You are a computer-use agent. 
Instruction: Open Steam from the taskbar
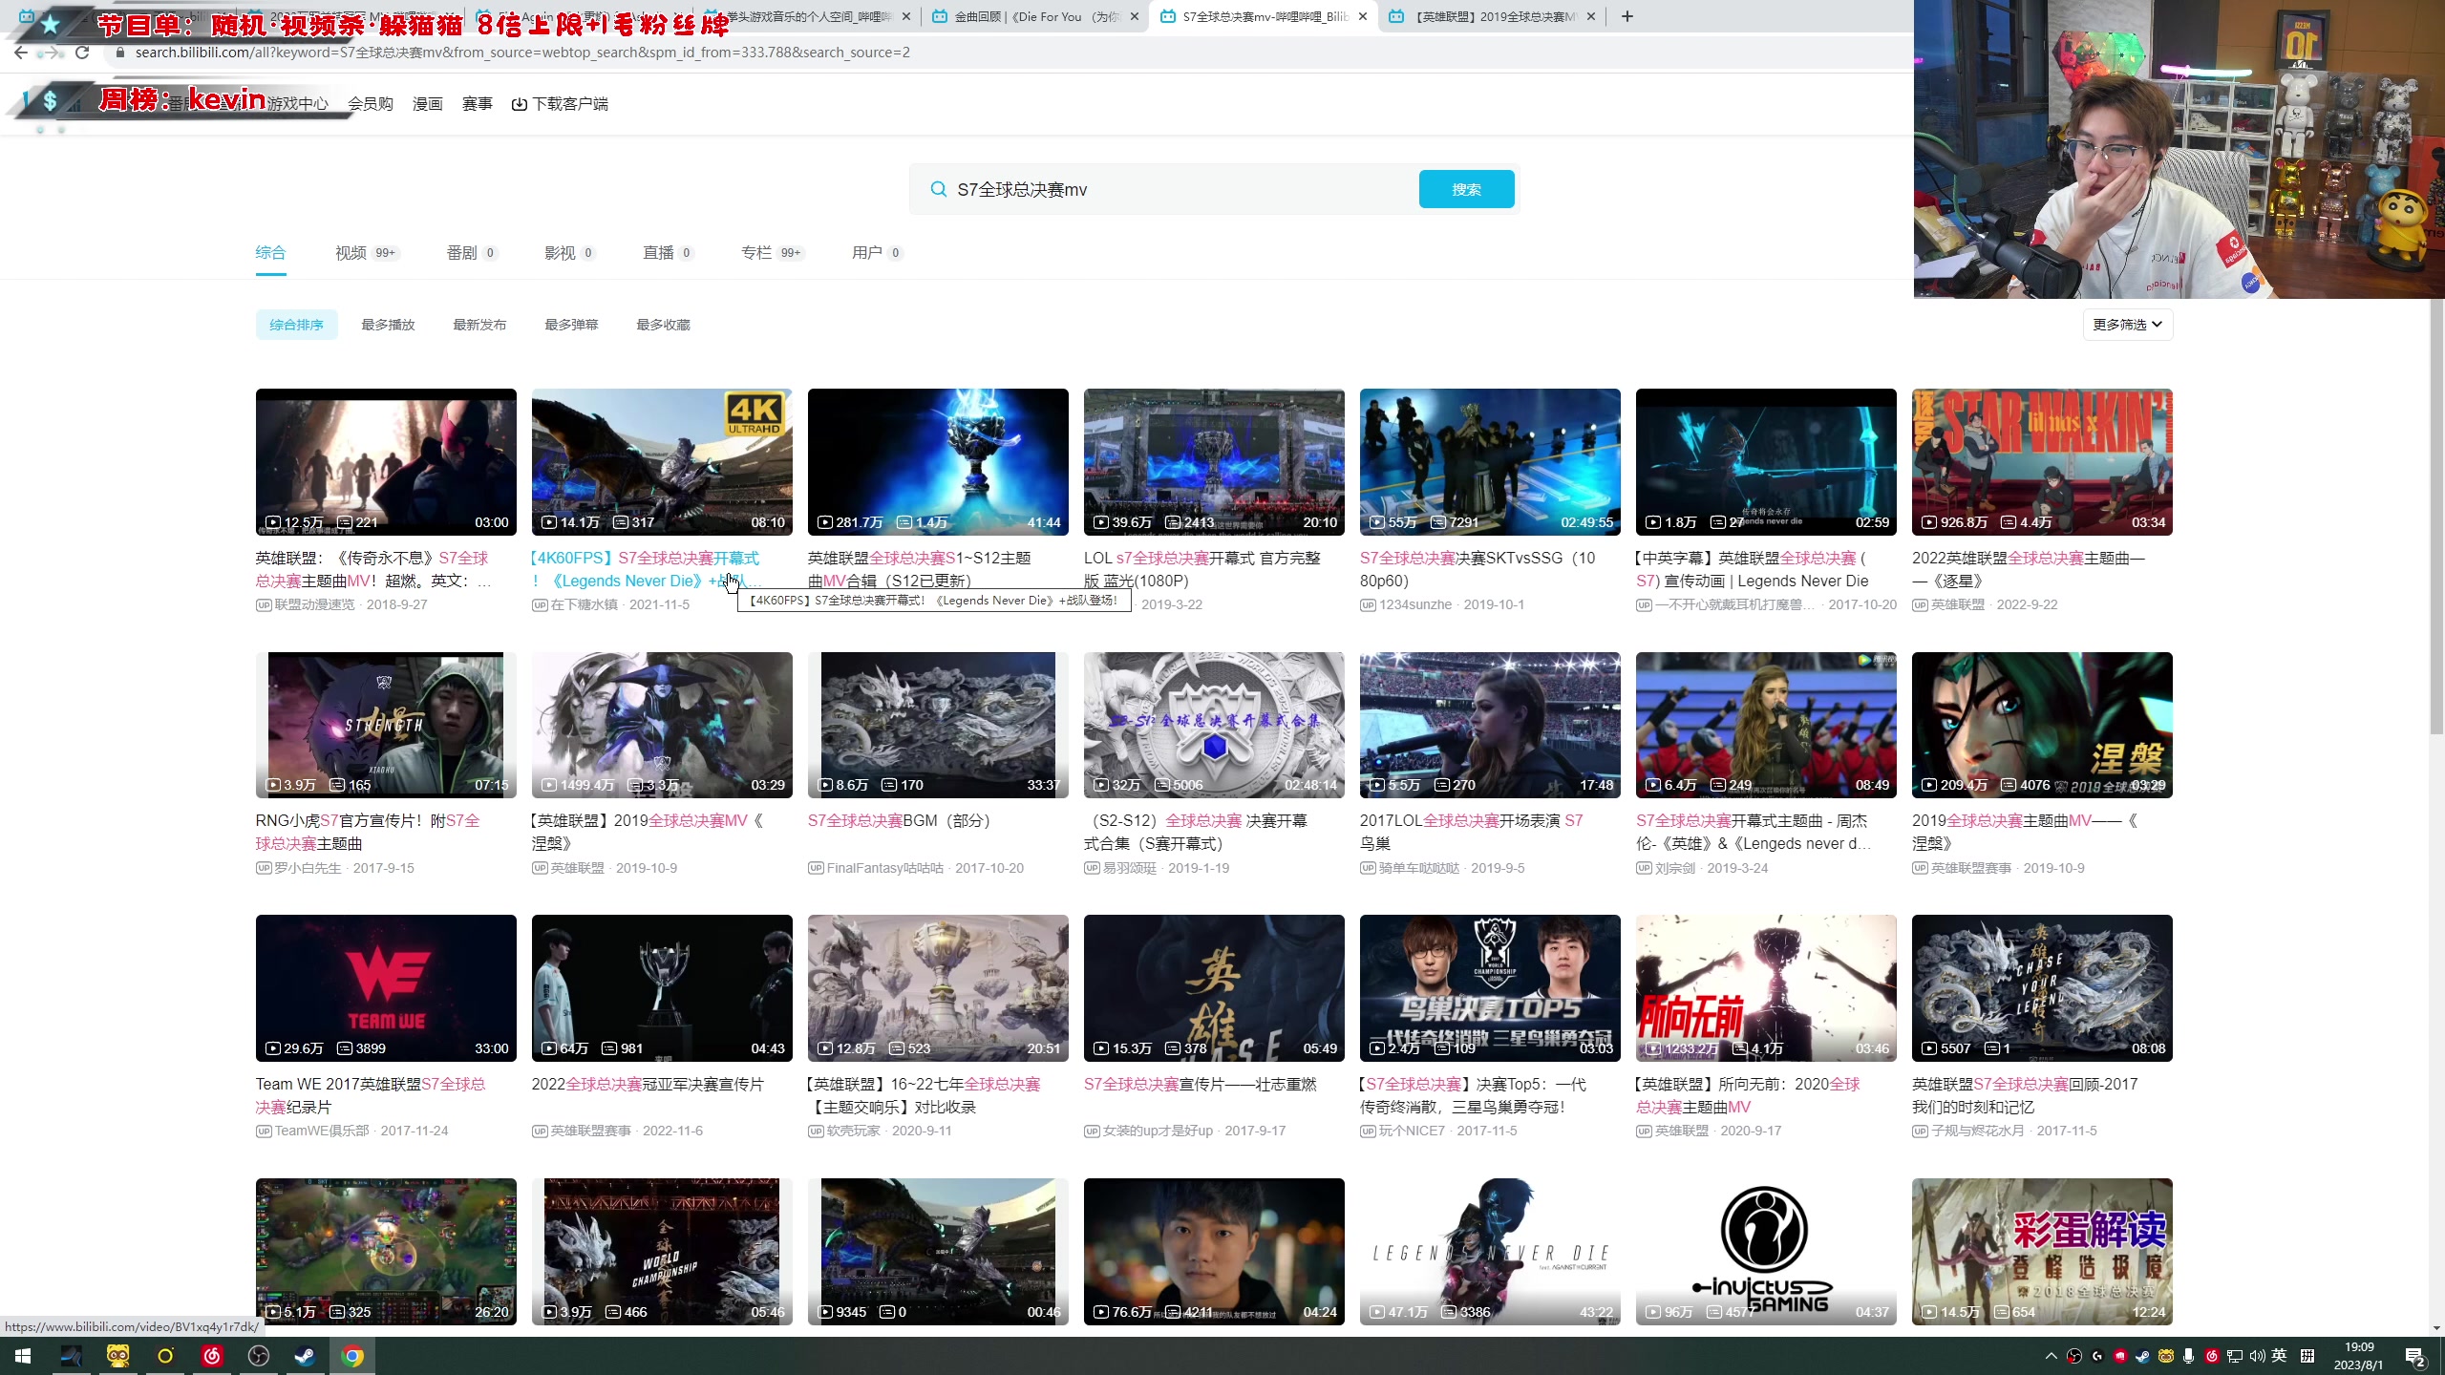305,1355
